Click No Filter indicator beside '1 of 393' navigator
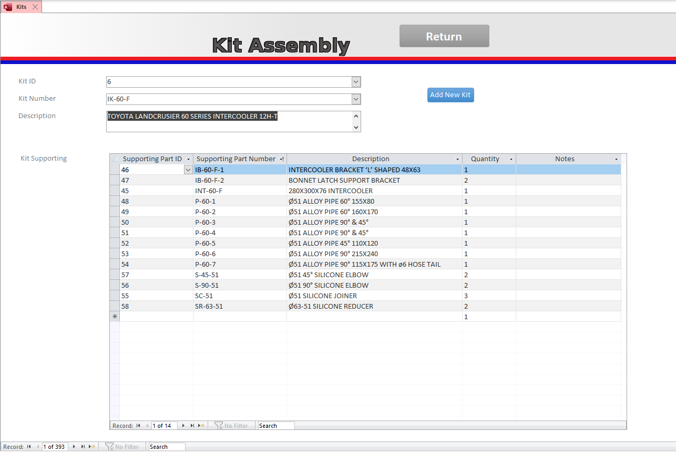Viewport: 676px width, 452px height. 122,447
